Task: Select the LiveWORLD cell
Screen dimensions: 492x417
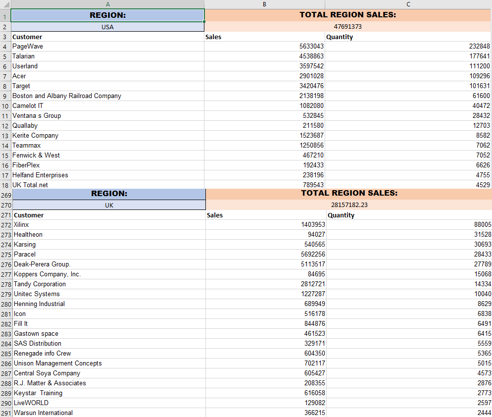Action: pyautogui.click(x=109, y=403)
